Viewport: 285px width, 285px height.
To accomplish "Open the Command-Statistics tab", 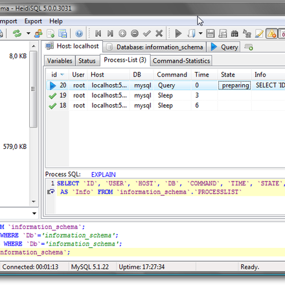I will coord(181,61).
